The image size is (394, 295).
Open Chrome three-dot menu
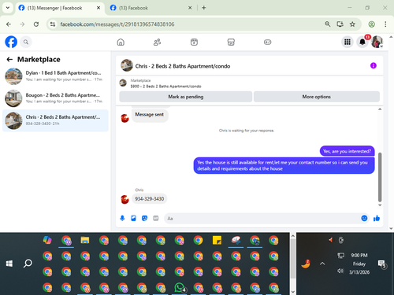pyautogui.click(x=385, y=24)
